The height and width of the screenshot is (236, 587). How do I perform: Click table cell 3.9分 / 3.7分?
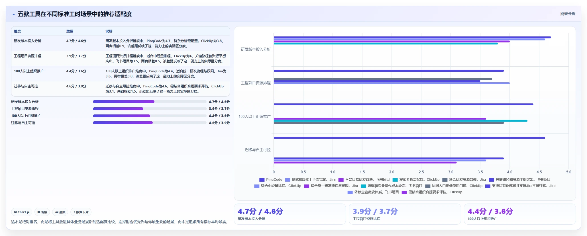(x=76, y=56)
